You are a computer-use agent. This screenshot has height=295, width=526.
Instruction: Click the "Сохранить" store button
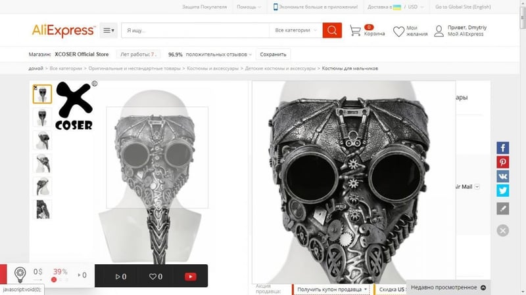pos(273,54)
